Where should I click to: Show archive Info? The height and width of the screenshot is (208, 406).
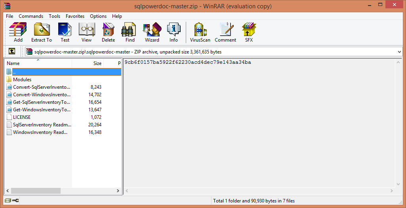(x=173, y=32)
